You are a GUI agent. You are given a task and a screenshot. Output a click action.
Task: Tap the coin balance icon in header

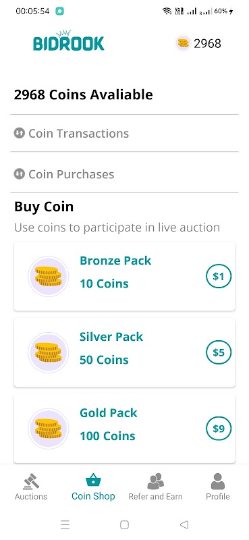[x=183, y=43]
